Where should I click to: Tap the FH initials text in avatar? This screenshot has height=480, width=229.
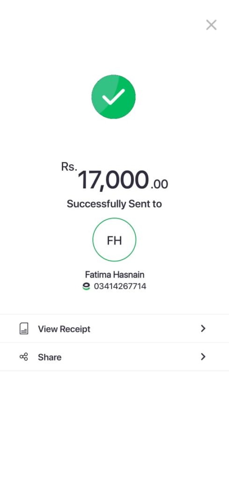tap(114, 240)
